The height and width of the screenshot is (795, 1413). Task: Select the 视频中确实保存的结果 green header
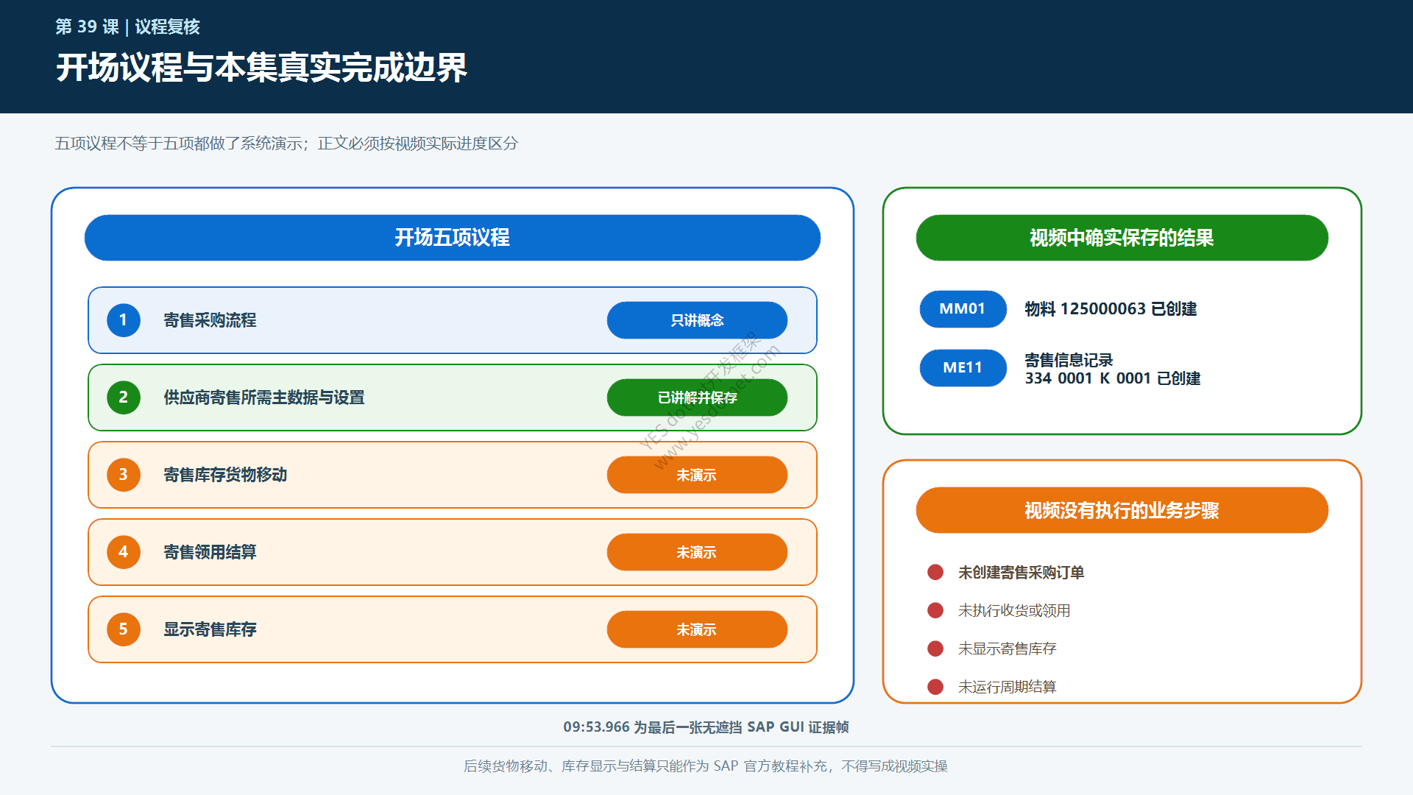(x=1122, y=238)
